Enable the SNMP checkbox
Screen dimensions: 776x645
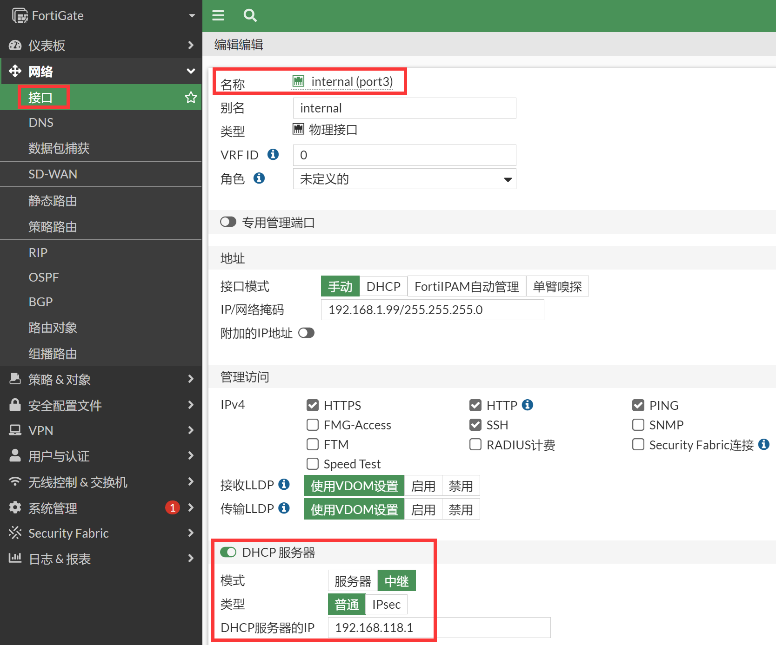point(638,425)
